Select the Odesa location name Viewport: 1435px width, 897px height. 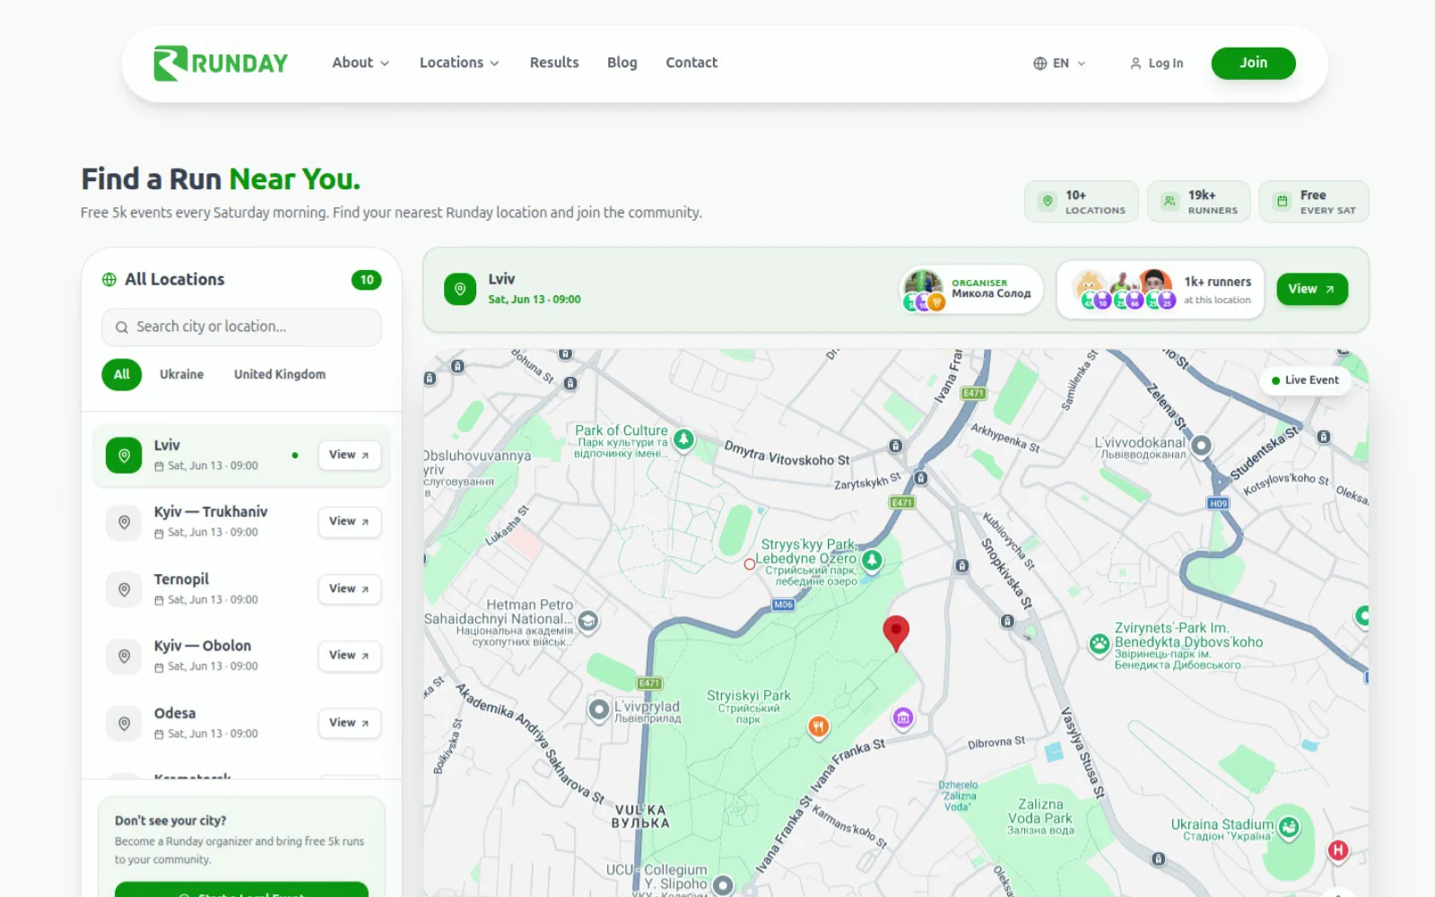[175, 713]
